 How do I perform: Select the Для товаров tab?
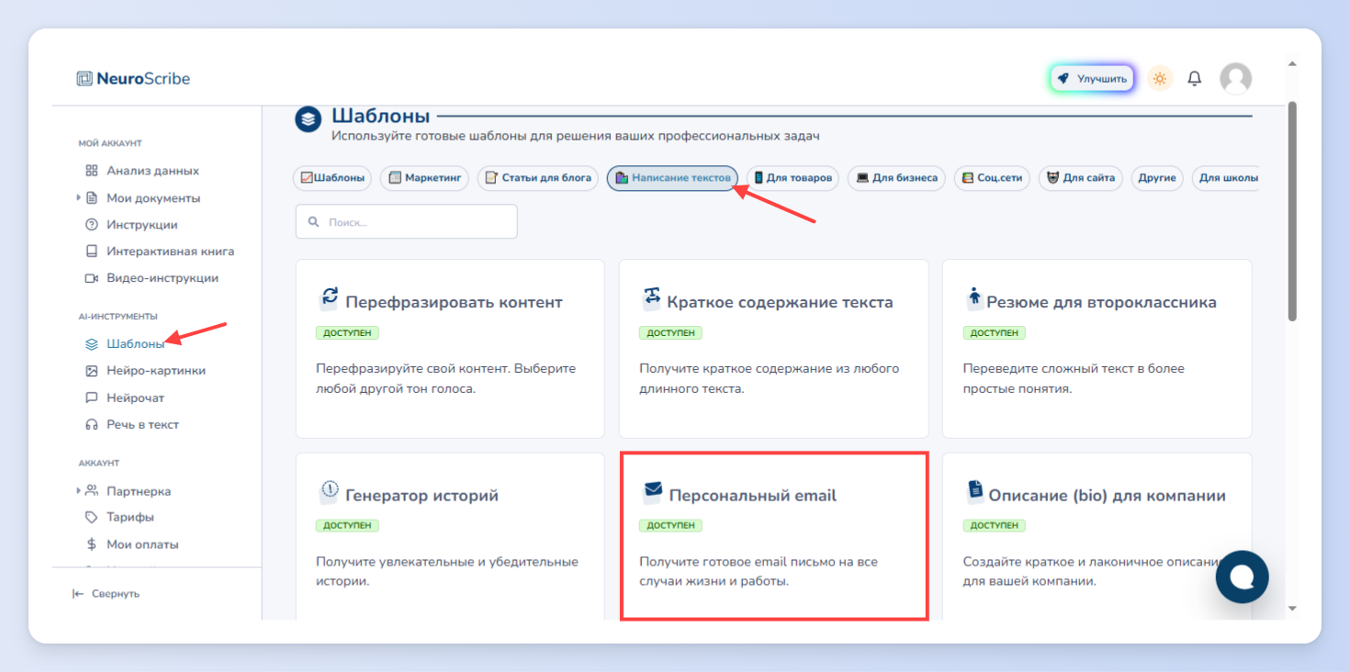pos(793,178)
